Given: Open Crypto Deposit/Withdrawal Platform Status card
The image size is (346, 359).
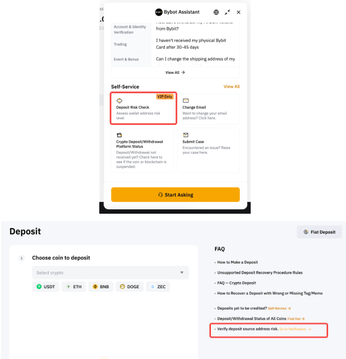Looking at the screenshot, I should pos(142,150).
